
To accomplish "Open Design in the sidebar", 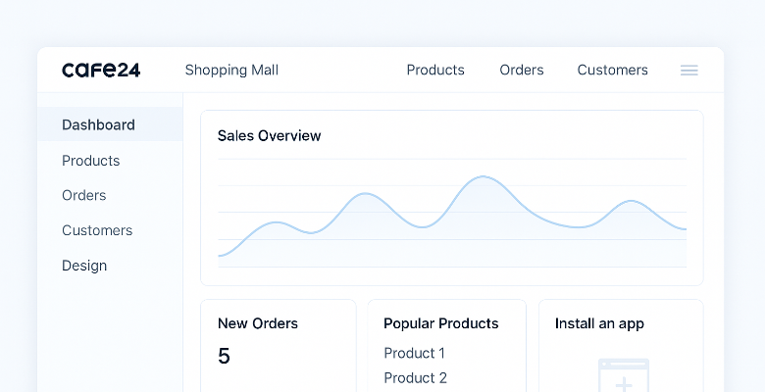I will point(84,266).
